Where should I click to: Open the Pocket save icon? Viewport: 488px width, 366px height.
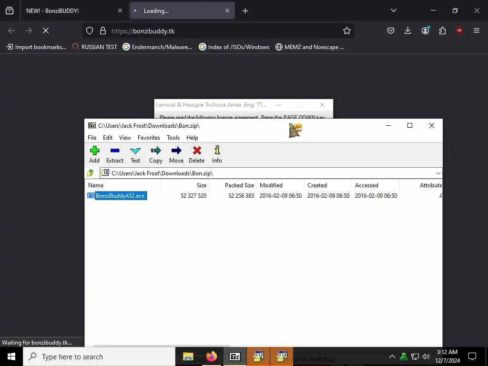[391, 30]
